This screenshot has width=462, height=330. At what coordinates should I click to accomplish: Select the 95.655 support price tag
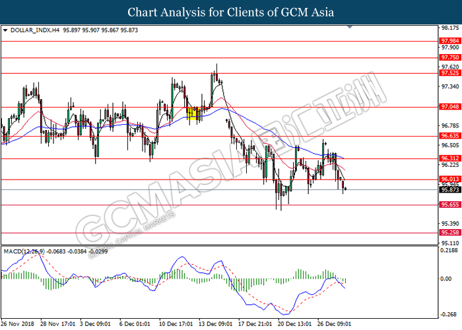pos(449,205)
